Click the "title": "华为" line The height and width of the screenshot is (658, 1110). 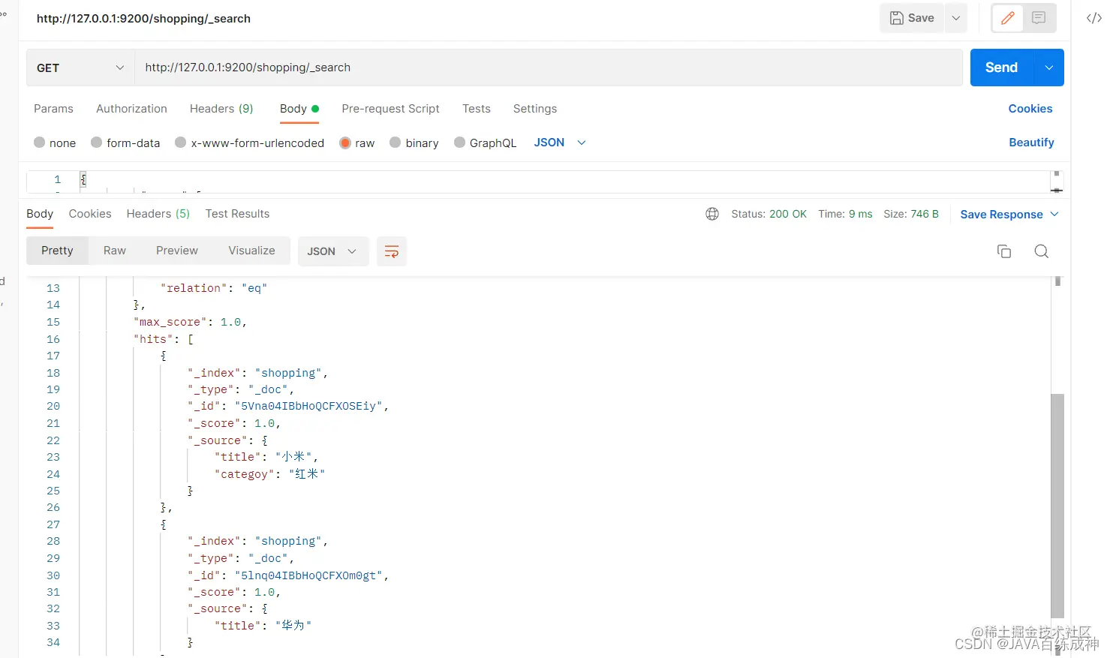click(263, 626)
